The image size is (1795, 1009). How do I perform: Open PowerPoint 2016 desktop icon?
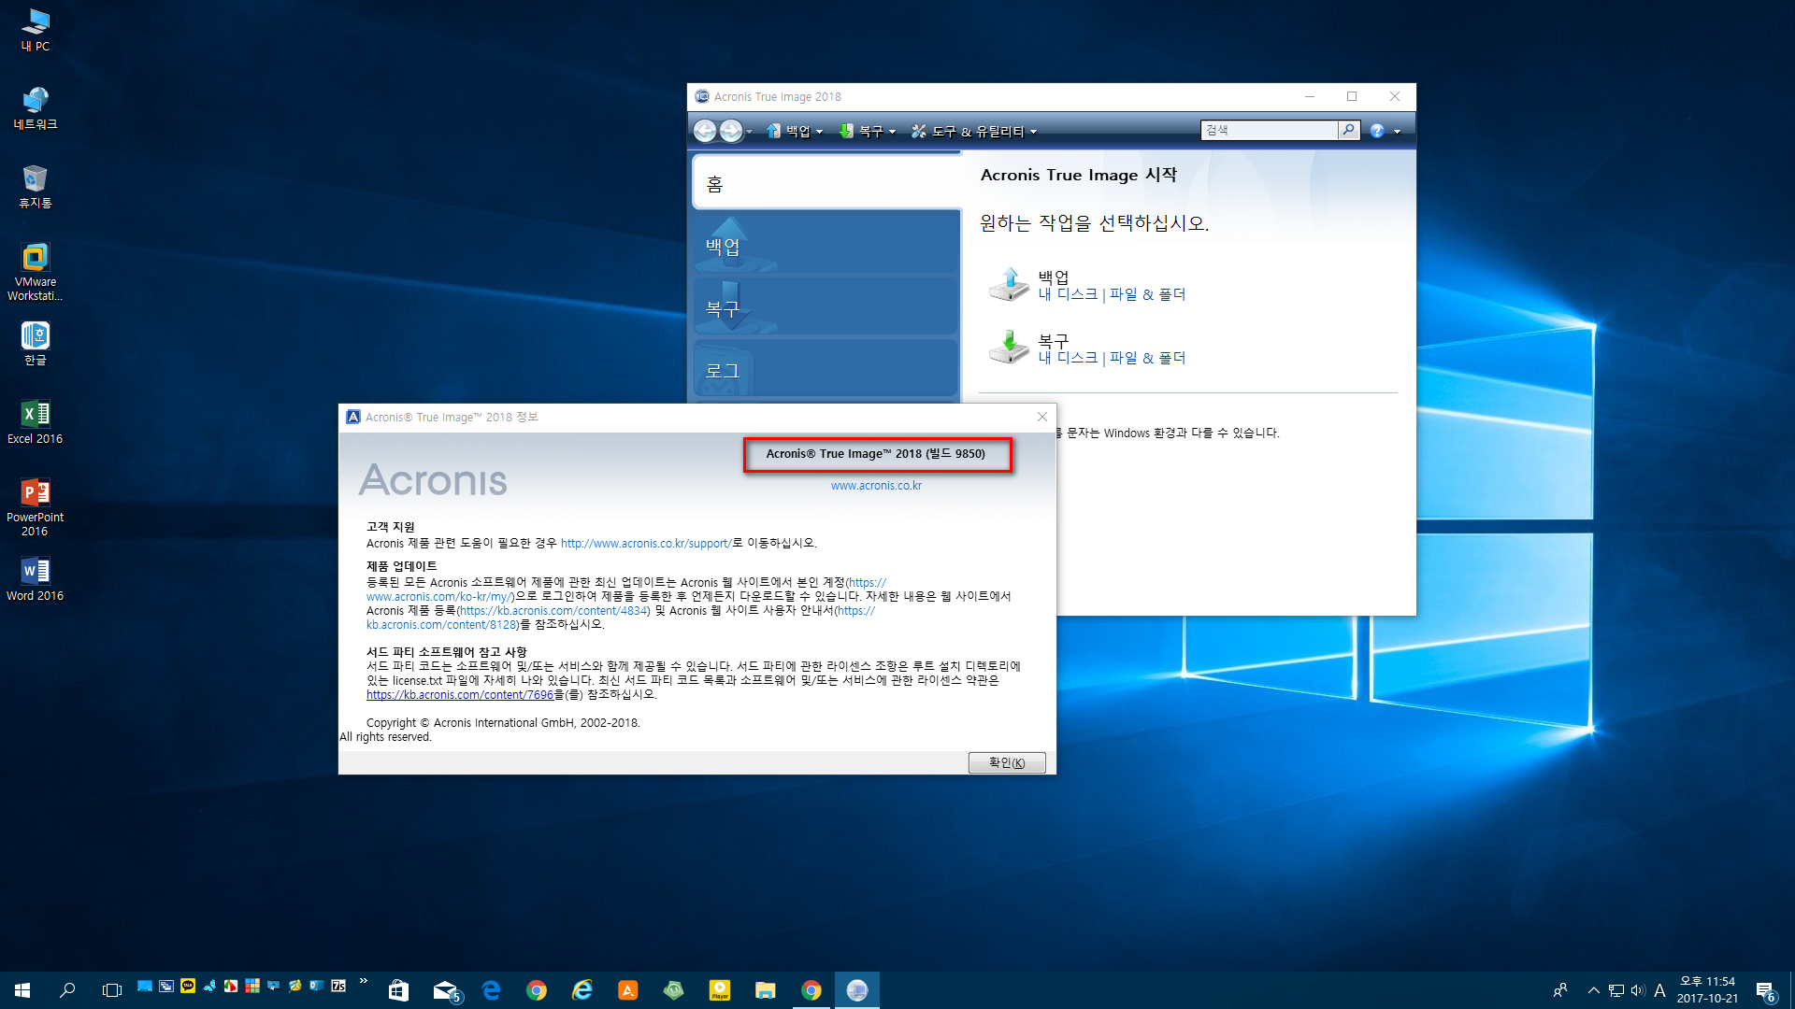tap(36, 507)
